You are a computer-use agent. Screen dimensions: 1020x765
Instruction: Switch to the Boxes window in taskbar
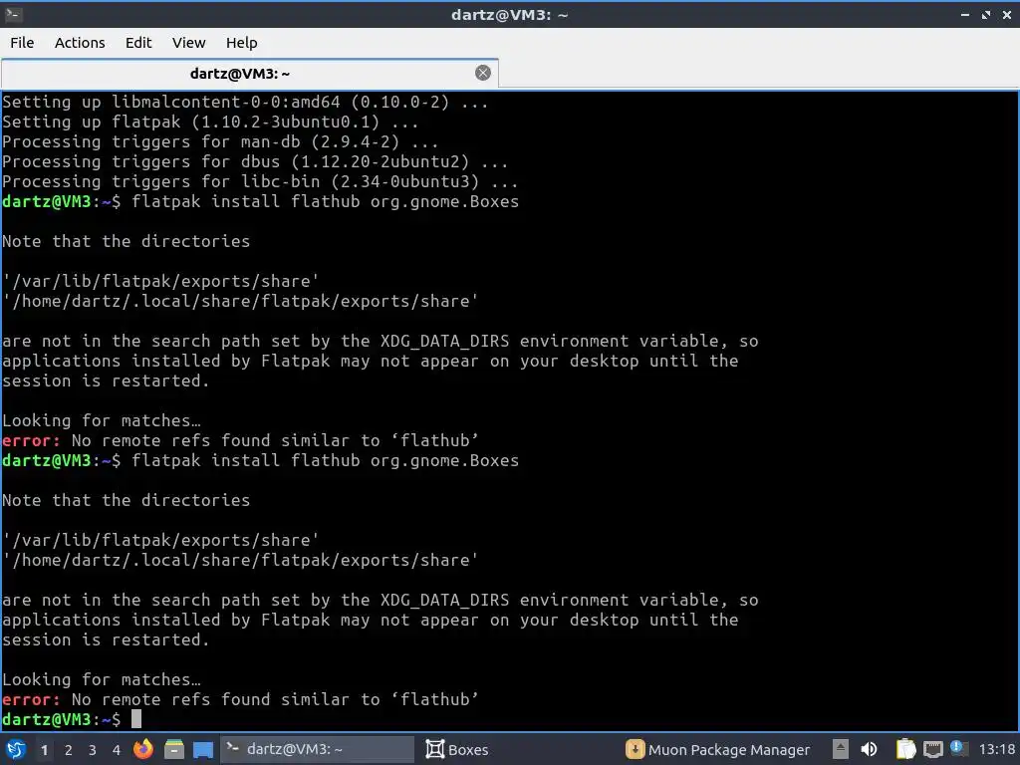point(456,749)
